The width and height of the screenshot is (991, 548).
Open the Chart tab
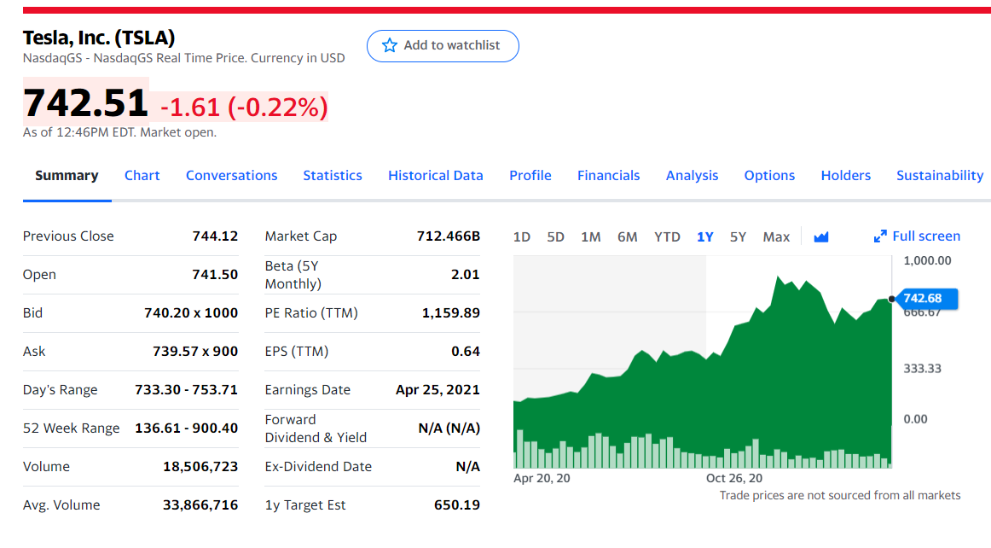pyautogui.click(x=142, y=175)
